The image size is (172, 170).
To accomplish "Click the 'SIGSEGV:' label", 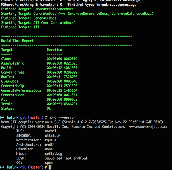I will tap(24, 135).
